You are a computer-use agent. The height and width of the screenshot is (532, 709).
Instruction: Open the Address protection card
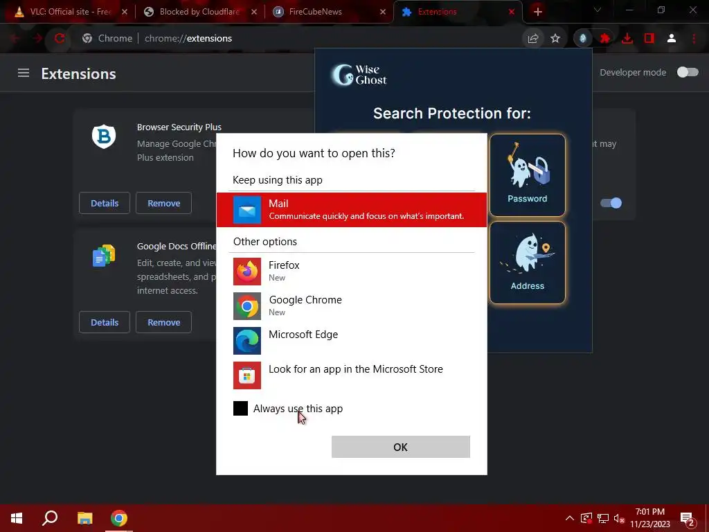(x=527, y=263)
